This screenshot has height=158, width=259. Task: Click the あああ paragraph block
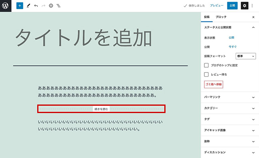click(100, 92)
